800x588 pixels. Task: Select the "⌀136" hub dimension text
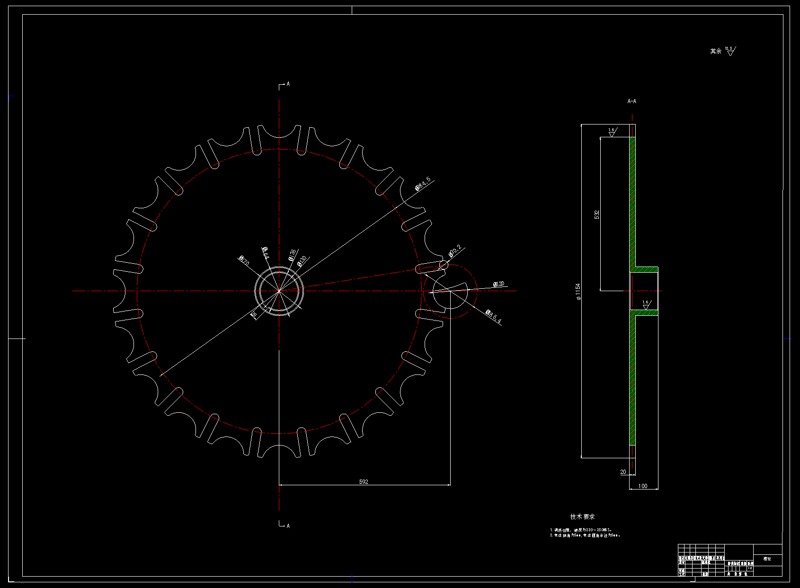[293, 255]
